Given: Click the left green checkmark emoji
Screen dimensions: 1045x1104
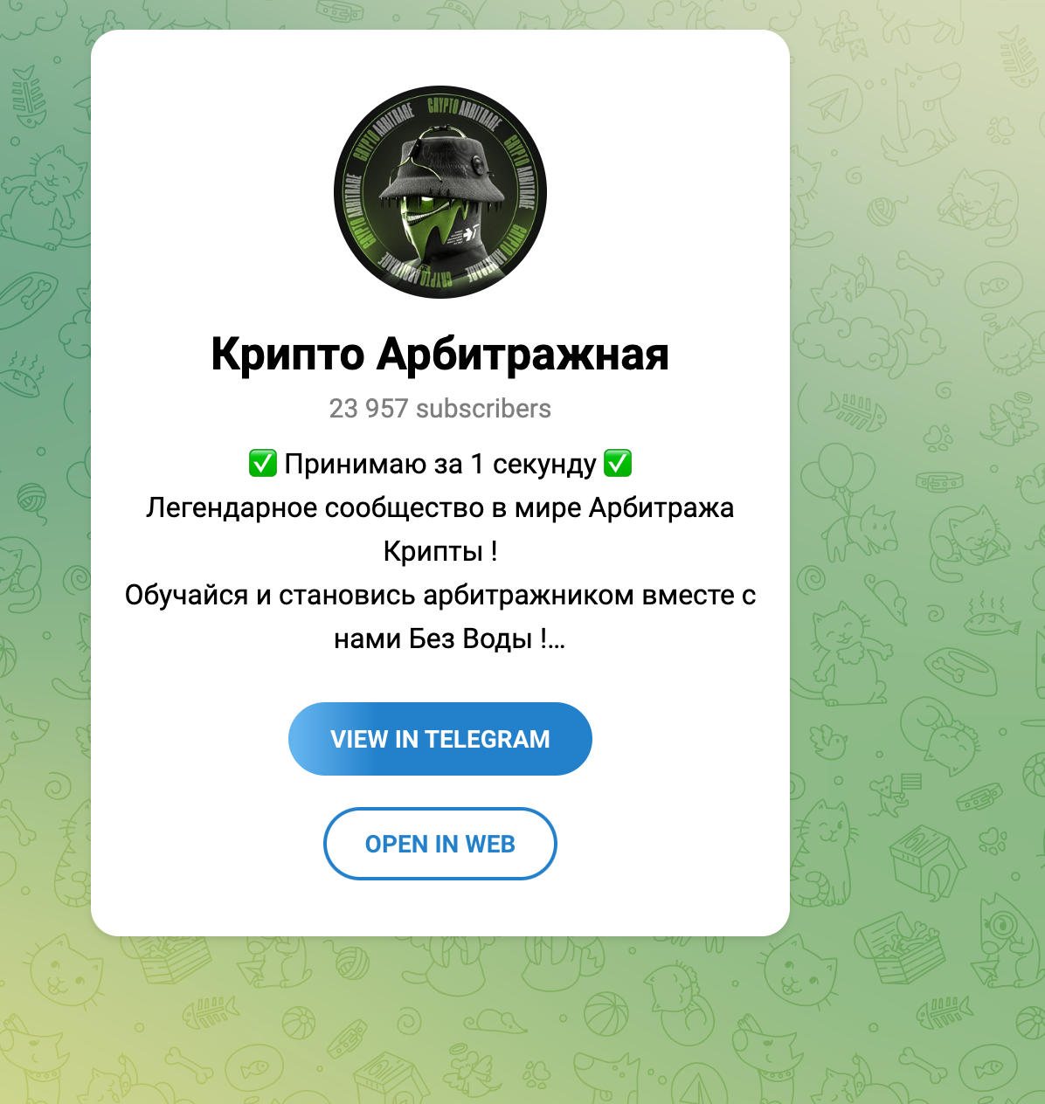Looking at the screenshot, I should click(263, 463).
